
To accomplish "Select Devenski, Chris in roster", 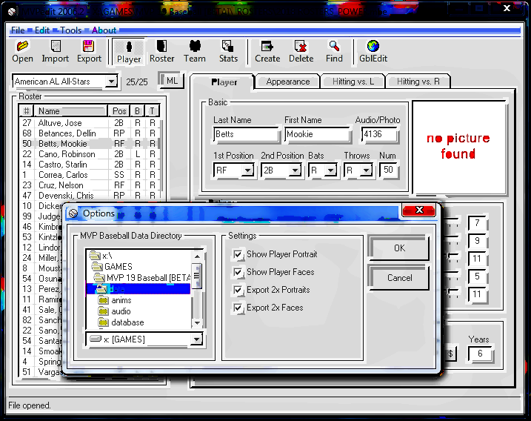I will pos(89,196).
